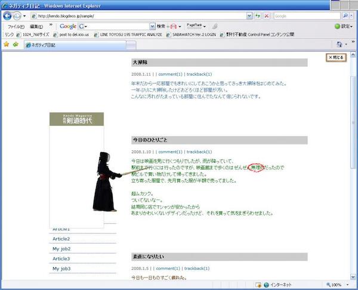Open the My job3 sidebar link
Image resolution: width=358 pixels, height=290 pixels.
[x=61, y=269]
